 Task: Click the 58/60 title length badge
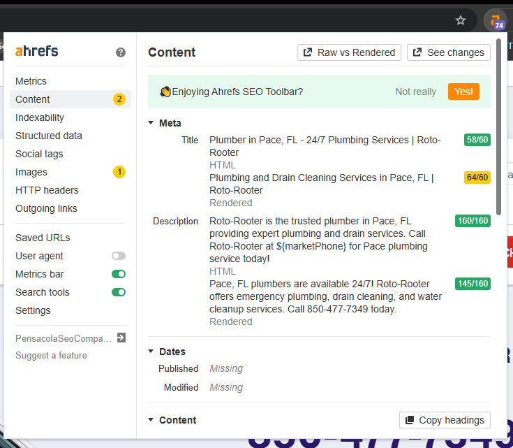477,140
